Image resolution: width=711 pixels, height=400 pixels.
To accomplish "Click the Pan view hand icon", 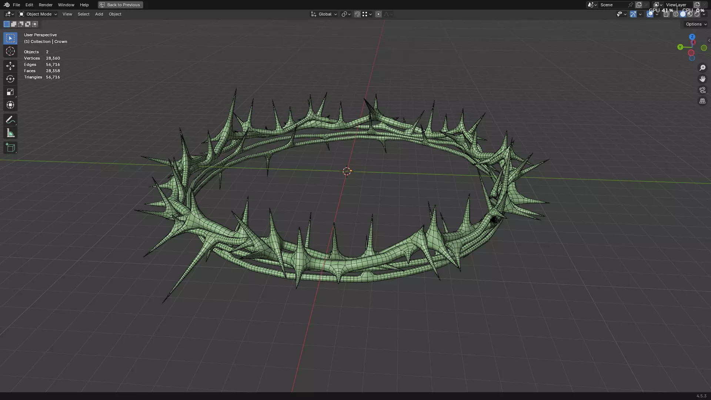I will [x=702, y=79].
